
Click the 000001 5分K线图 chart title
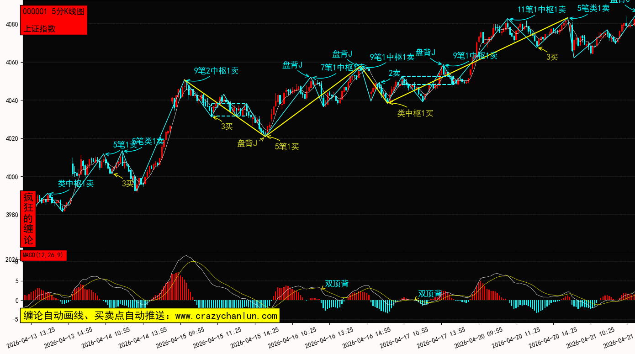[53, 12]
